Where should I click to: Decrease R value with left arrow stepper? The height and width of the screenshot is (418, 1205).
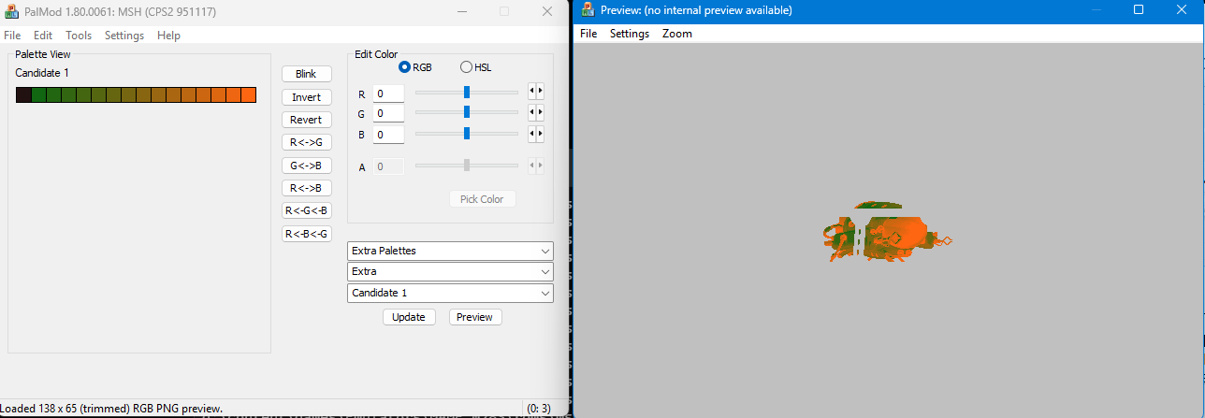point(531,92)
